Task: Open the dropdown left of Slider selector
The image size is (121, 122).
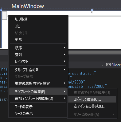Action: pyautogui.click(x=102, y=65)
